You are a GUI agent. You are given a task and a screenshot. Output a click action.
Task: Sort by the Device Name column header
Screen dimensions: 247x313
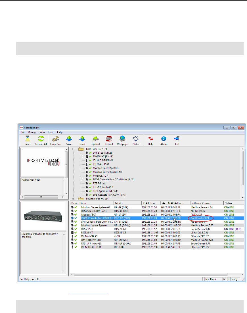pos(92,203)
